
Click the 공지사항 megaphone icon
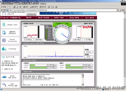point(3,57)
